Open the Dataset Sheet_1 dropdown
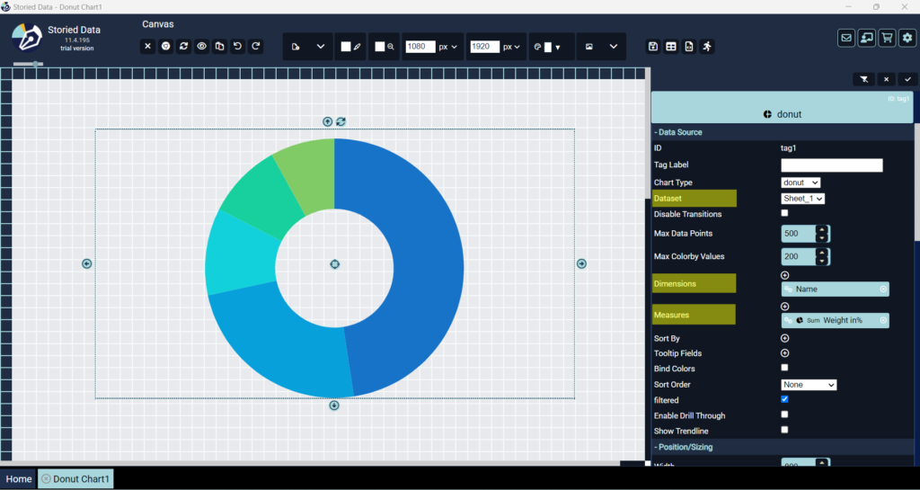Image resolution: width=920 pixels, height=490 pixels. click(x=803, y=199)
